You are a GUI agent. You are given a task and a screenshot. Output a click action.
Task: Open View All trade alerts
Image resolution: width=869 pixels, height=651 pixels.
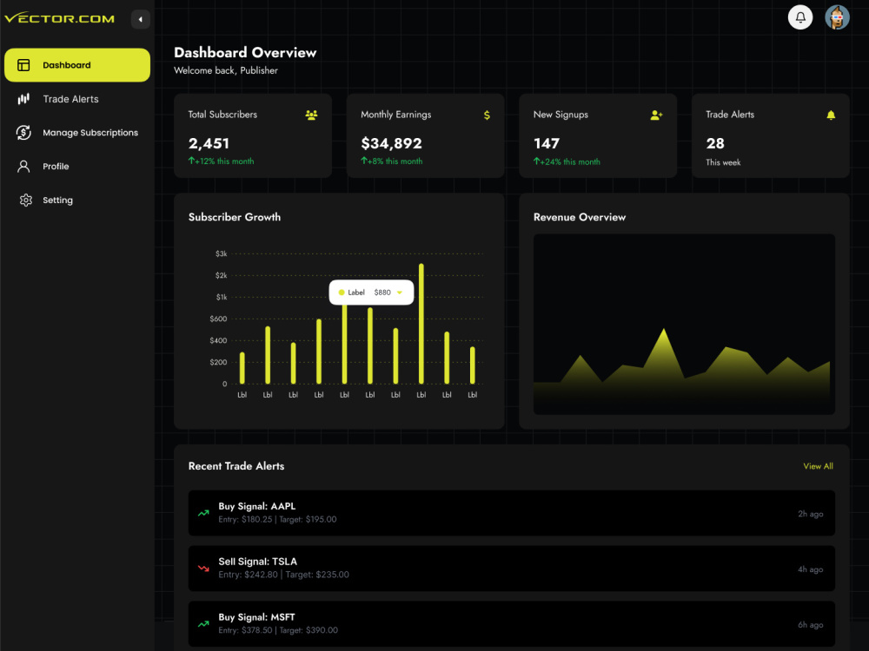[x=818, y=467]
